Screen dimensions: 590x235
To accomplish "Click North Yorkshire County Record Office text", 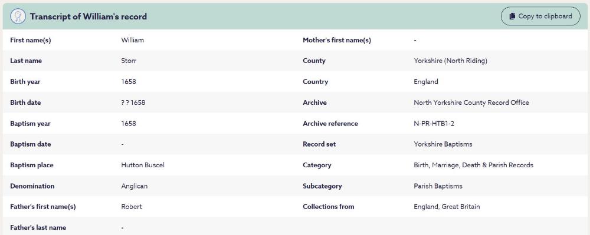I will click(471, 102).
